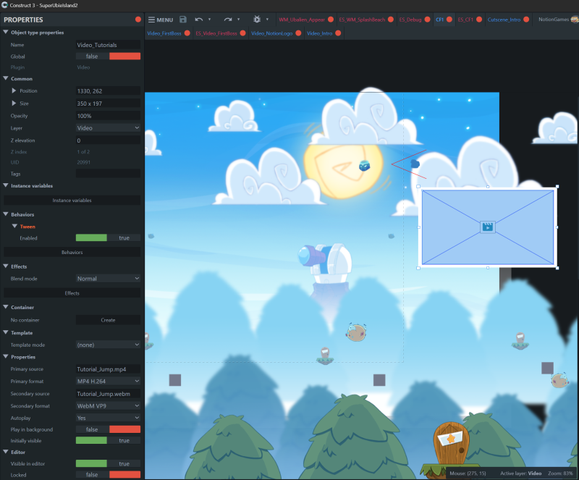The image size is (579, 480).
Task: Click the video icon in selected object
Action: pyautogui.click(x=488, y=227)
